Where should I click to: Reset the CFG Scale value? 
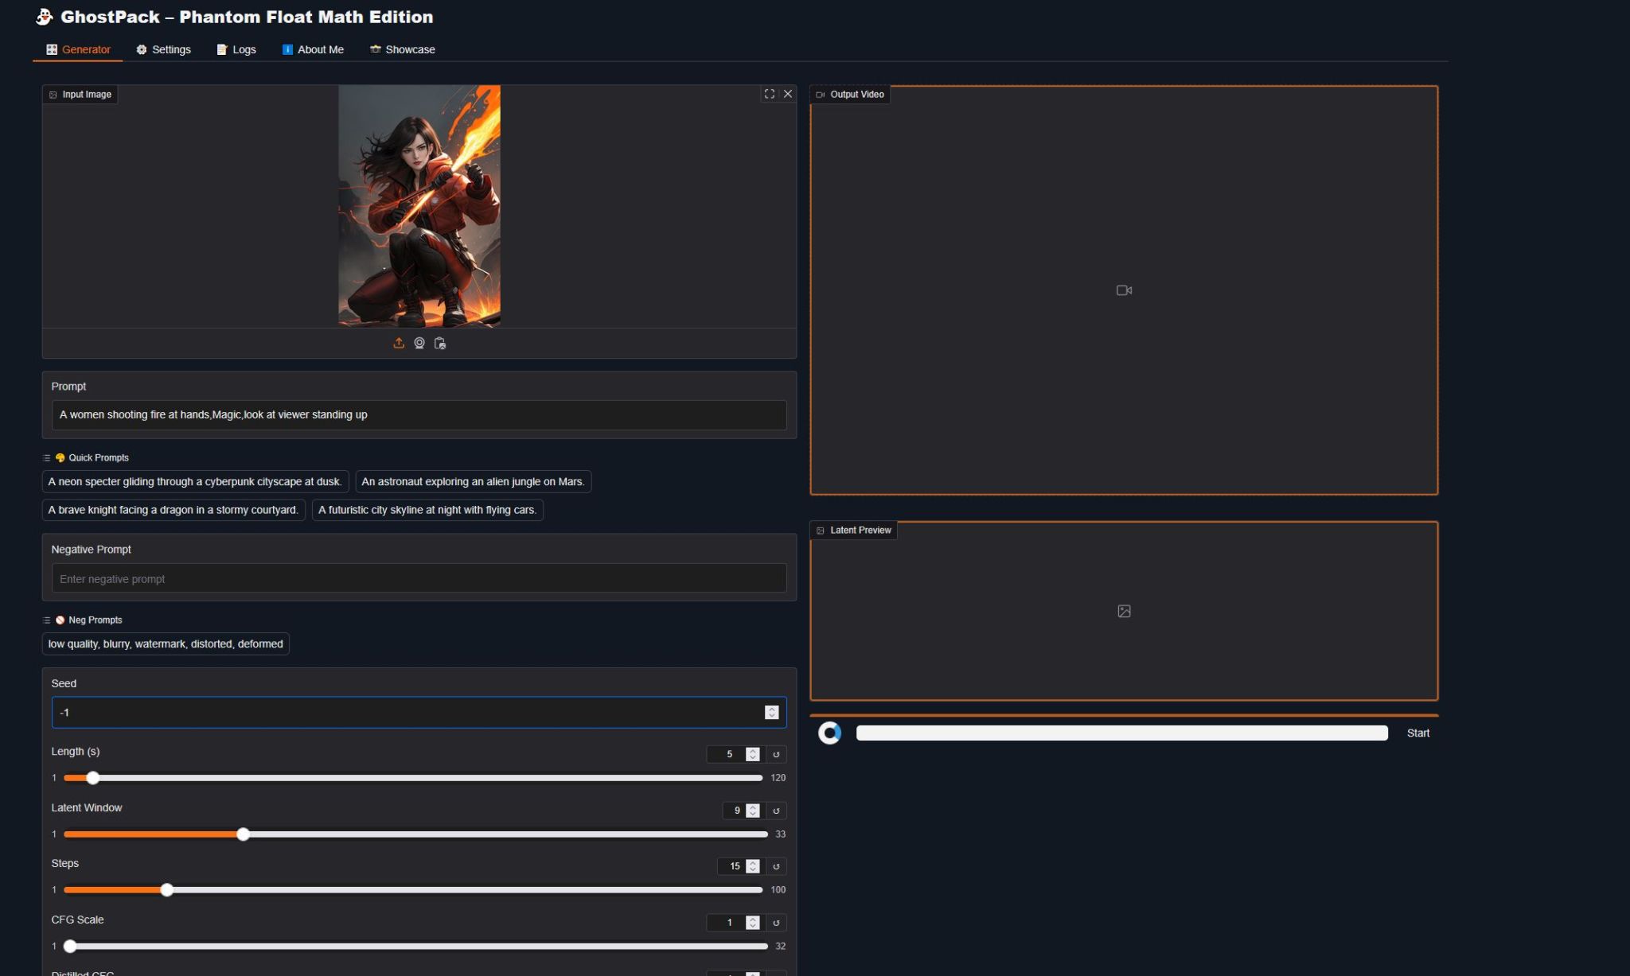pyautogui.click(x=776, y=923)
